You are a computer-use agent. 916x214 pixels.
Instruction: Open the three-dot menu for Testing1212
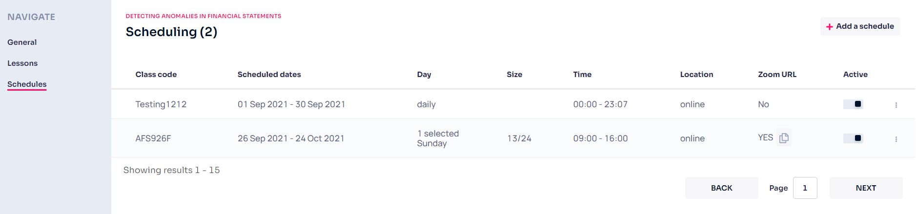(x=896, y=105)
